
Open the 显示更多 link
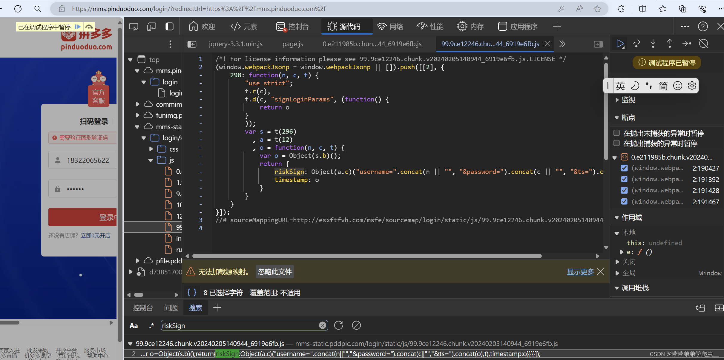tap(580, 272)
